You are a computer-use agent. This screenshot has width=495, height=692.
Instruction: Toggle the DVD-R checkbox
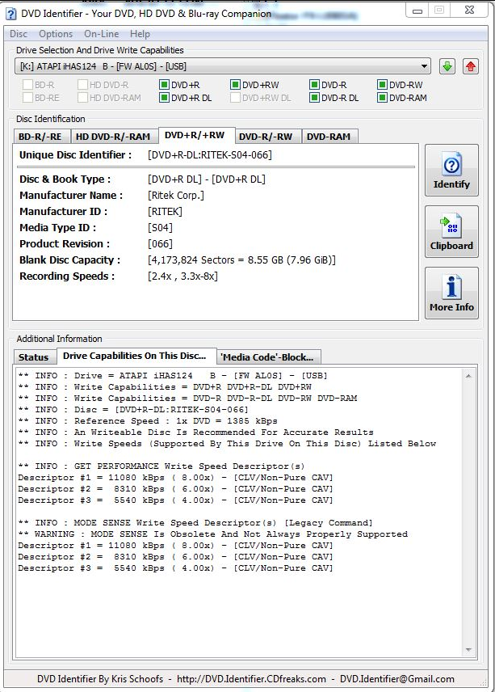pyautogui.click(x=314, y=85)
